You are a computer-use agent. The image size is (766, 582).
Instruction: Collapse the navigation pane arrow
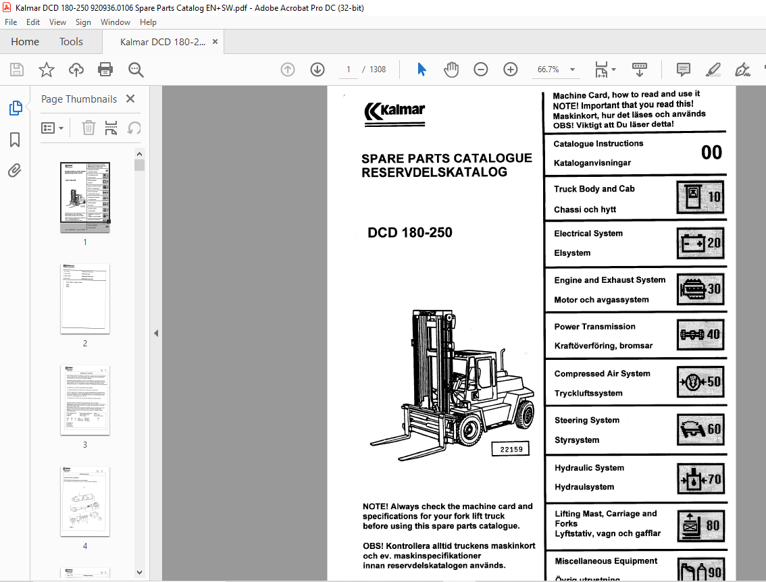(156, 334)
